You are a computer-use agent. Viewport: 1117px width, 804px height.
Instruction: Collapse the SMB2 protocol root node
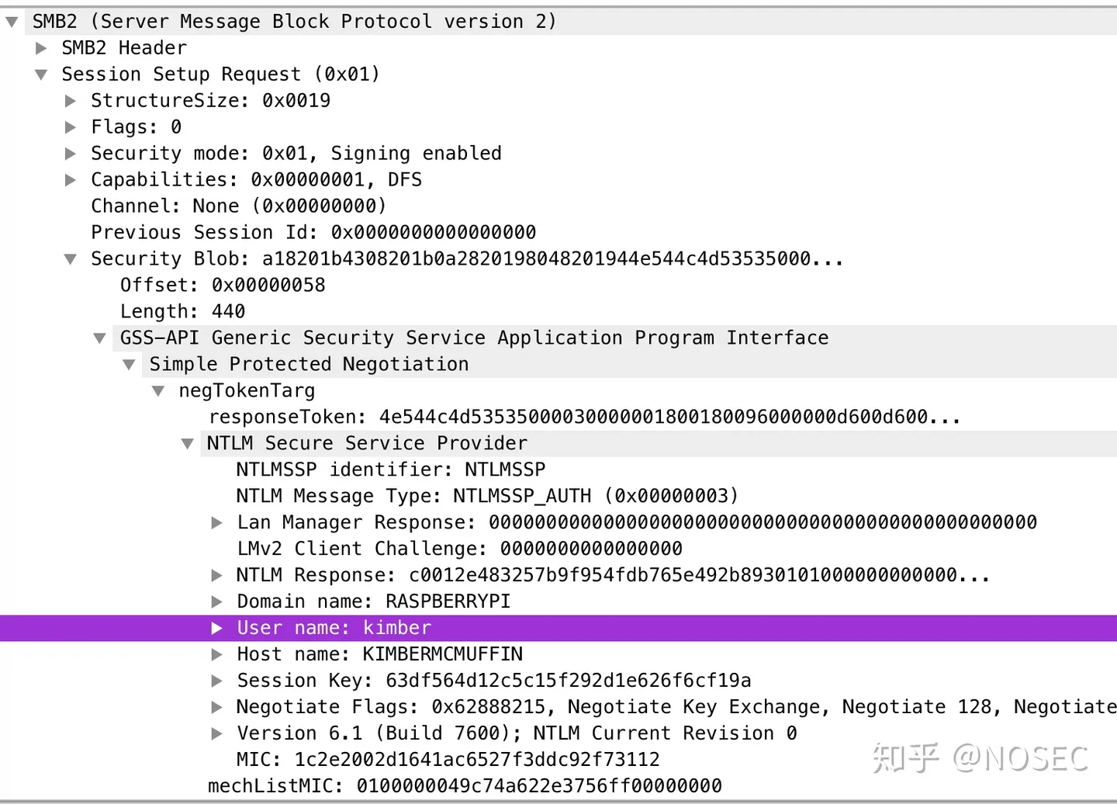click(12, 22)
